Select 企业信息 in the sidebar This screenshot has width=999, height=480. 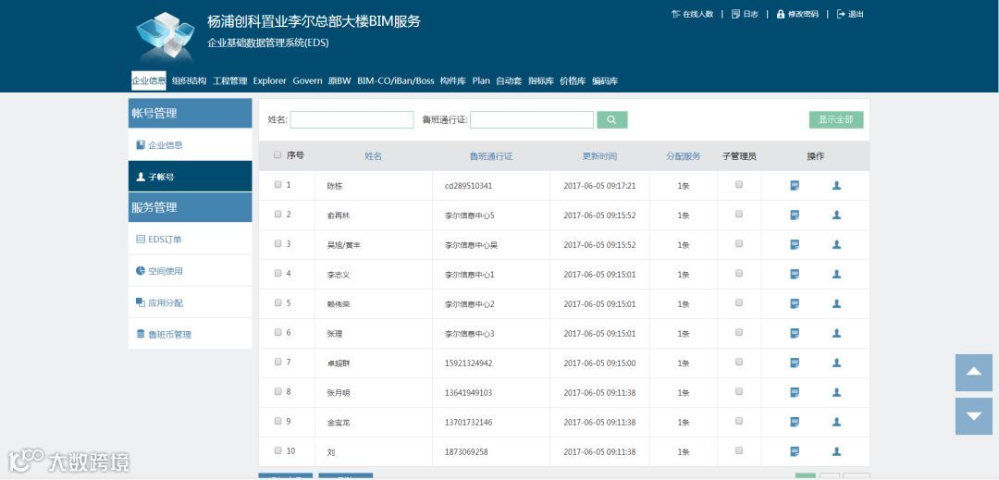pos(190,145)
